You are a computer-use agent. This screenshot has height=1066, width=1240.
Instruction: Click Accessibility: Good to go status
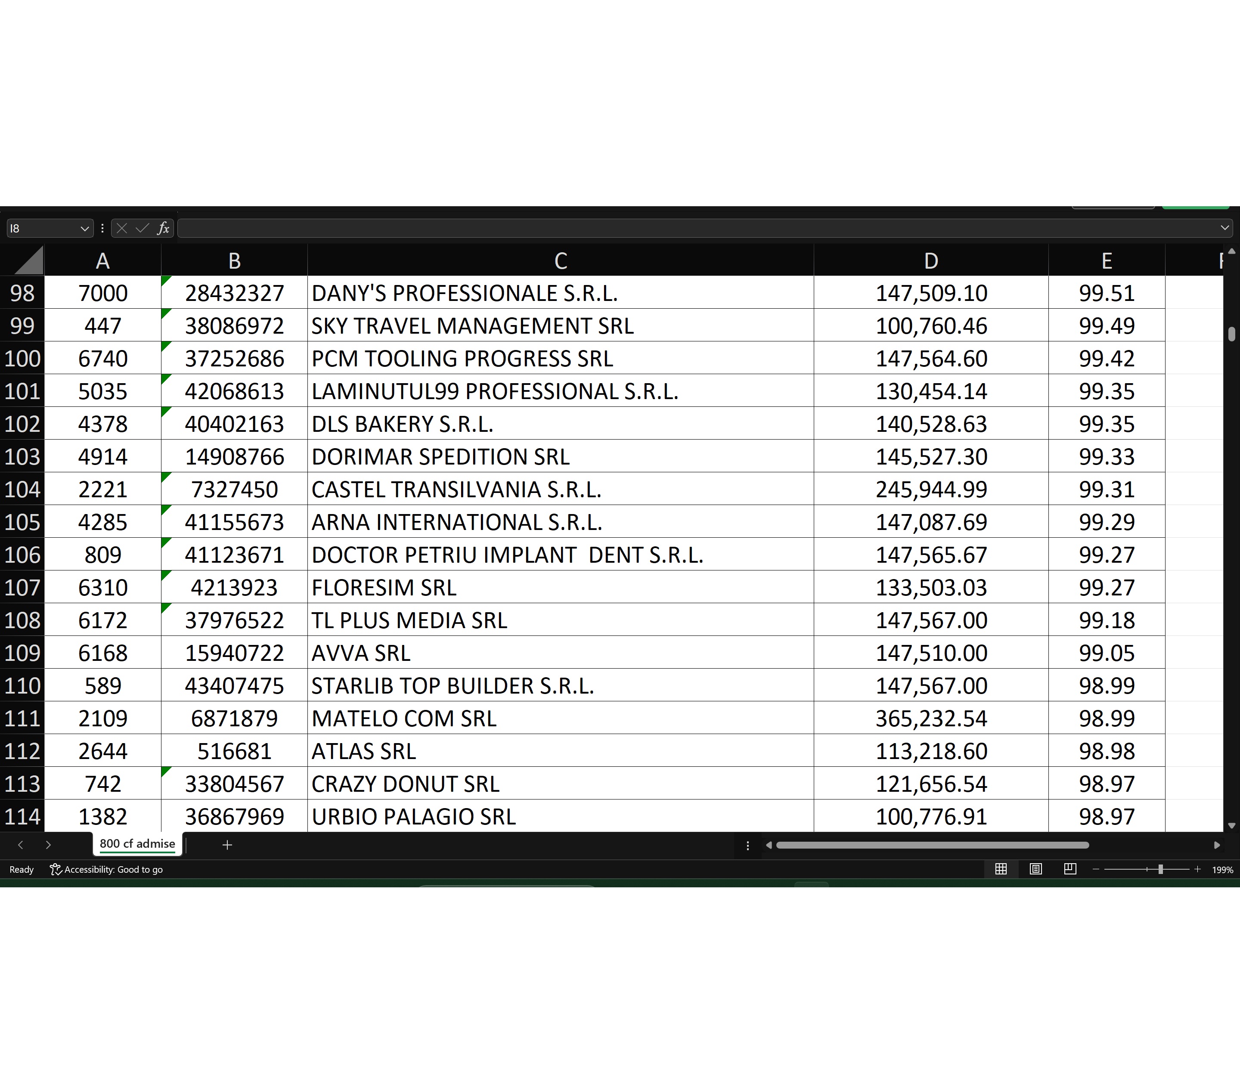coord(106,869)
